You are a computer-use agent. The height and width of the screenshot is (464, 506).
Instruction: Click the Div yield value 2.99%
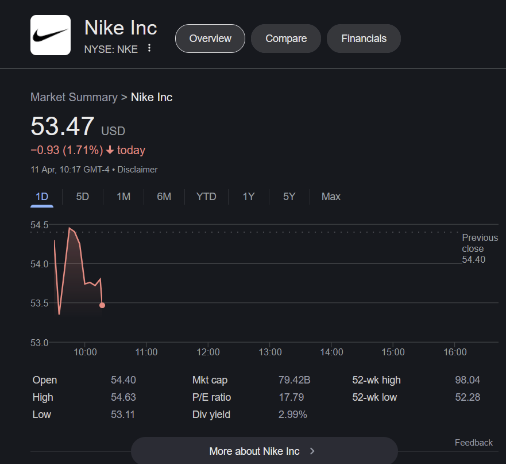coord(293,415)
